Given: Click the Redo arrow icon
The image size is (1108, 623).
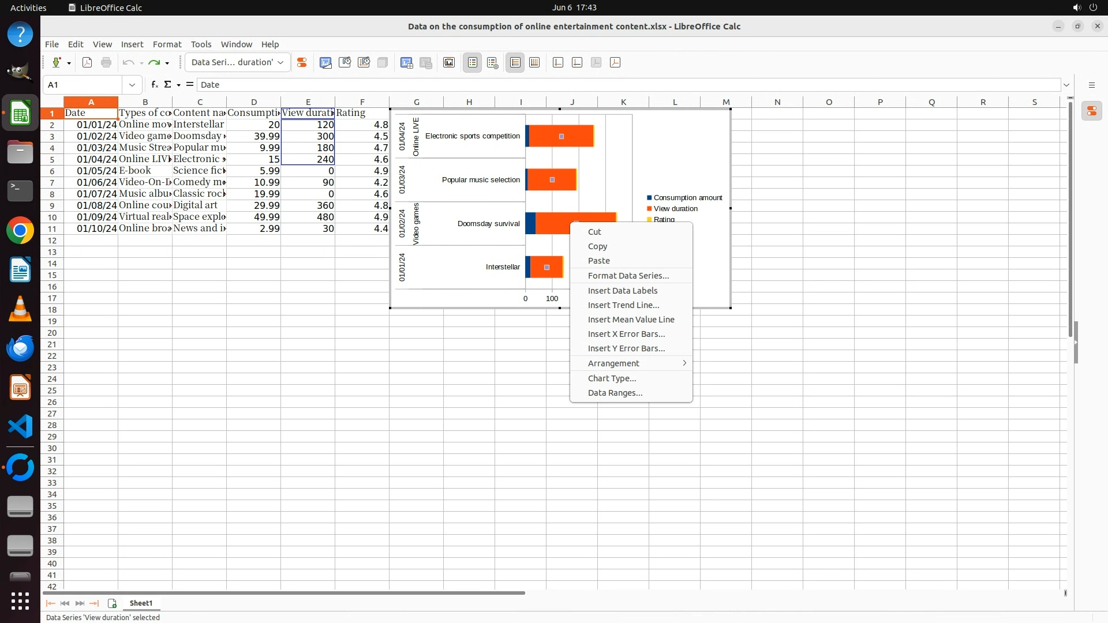Looking at the screenshot, I should 154,62.
